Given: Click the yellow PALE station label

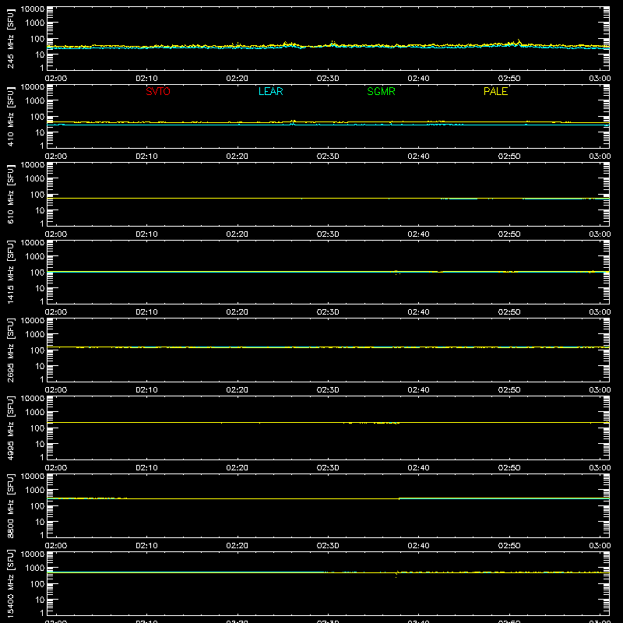Looking at the screenshot, I should (x=495, y=91).
